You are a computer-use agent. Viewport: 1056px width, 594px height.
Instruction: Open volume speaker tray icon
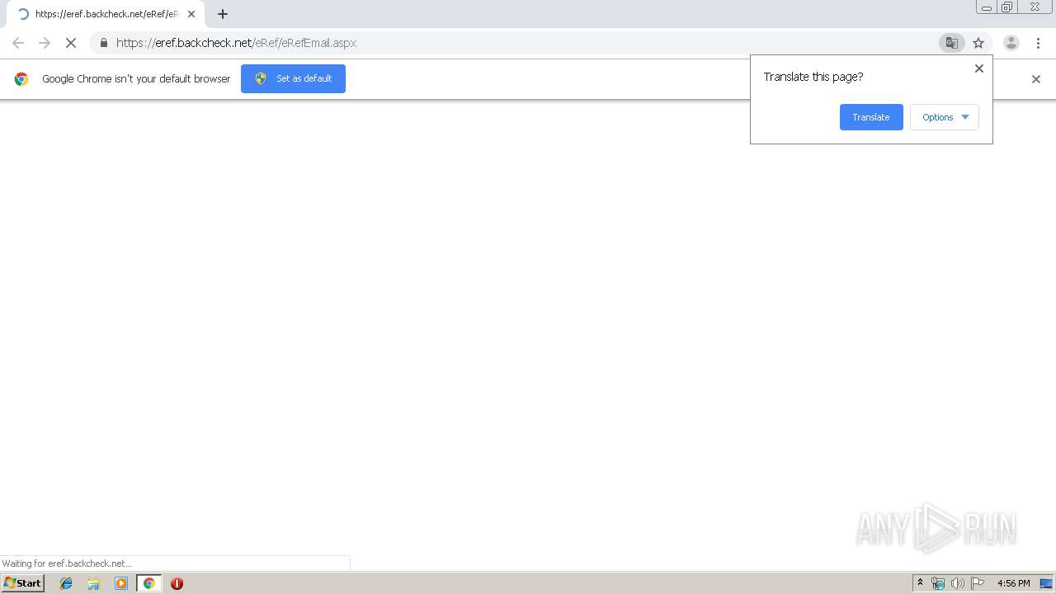click(957, 583)
